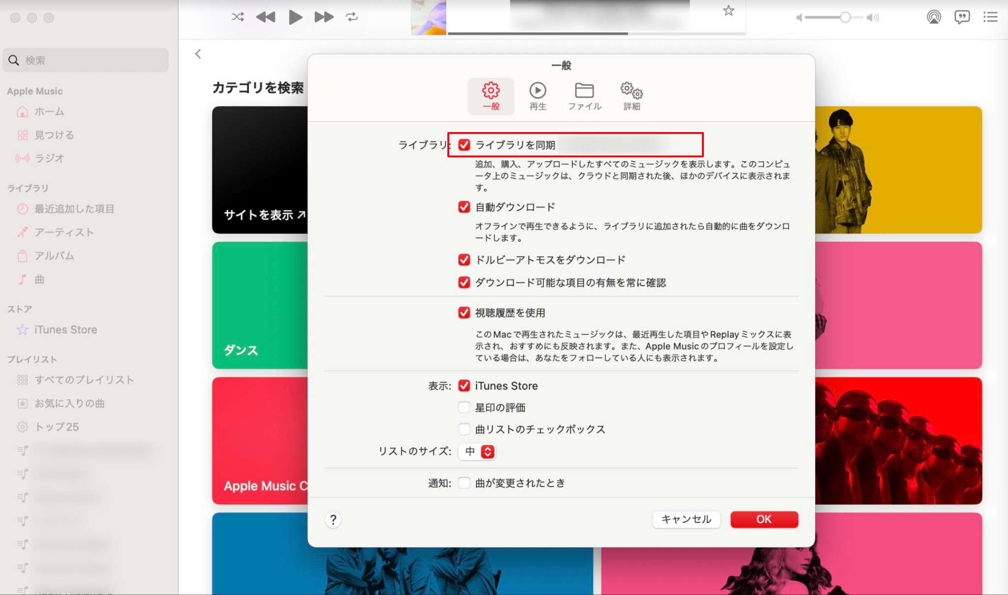Open トップ25 smart playlist
Image resolution: width=1008 pixels, height=595 pixels.
[x=57, y=427]
